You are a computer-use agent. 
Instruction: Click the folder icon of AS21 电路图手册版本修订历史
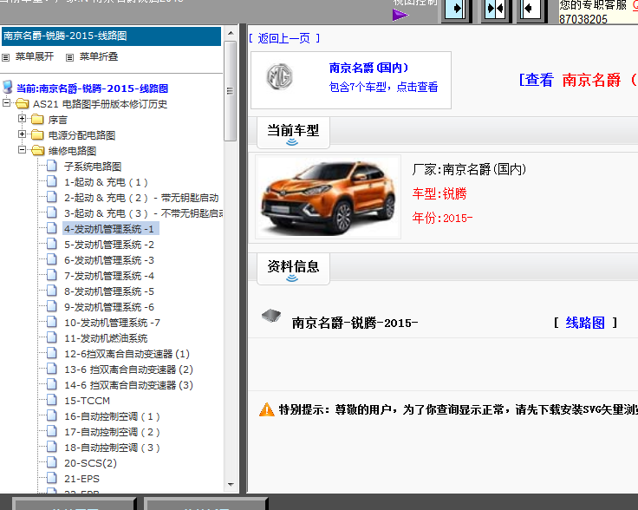[x=22, y=104]
